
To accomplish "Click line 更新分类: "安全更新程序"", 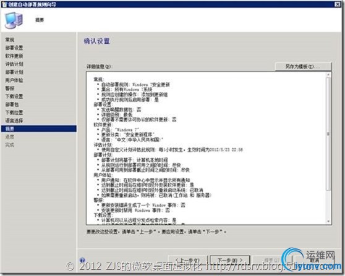I will [x=128, y=135].
